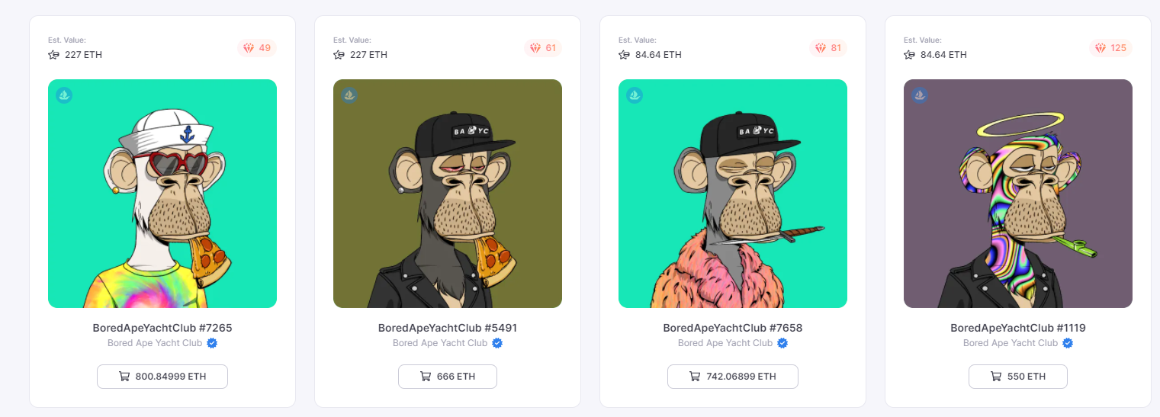The height and width of the screenshot is (417, 1160).
Task: Open Bored Ape Yacht Club collection under #5491
Action: pos(440,343)
